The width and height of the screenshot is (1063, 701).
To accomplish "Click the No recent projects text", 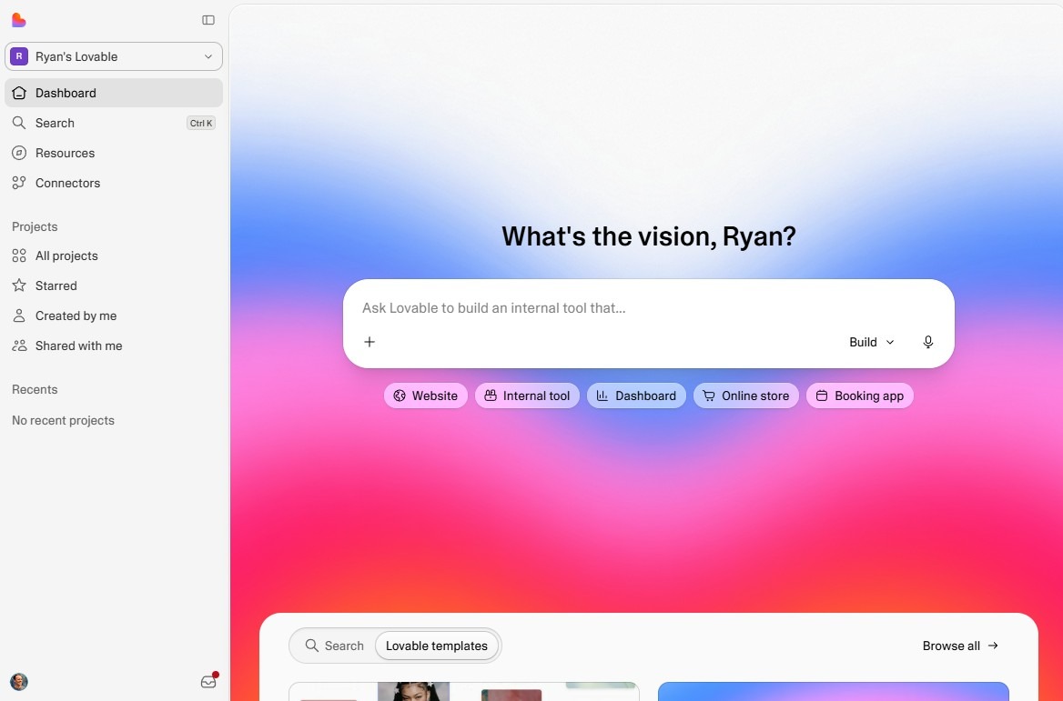I will [x=63, y=421].
